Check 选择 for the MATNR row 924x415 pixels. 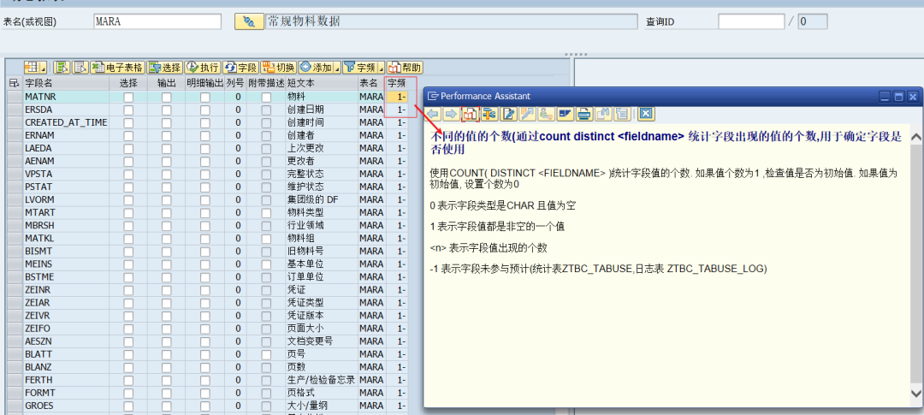click(128, 97)
